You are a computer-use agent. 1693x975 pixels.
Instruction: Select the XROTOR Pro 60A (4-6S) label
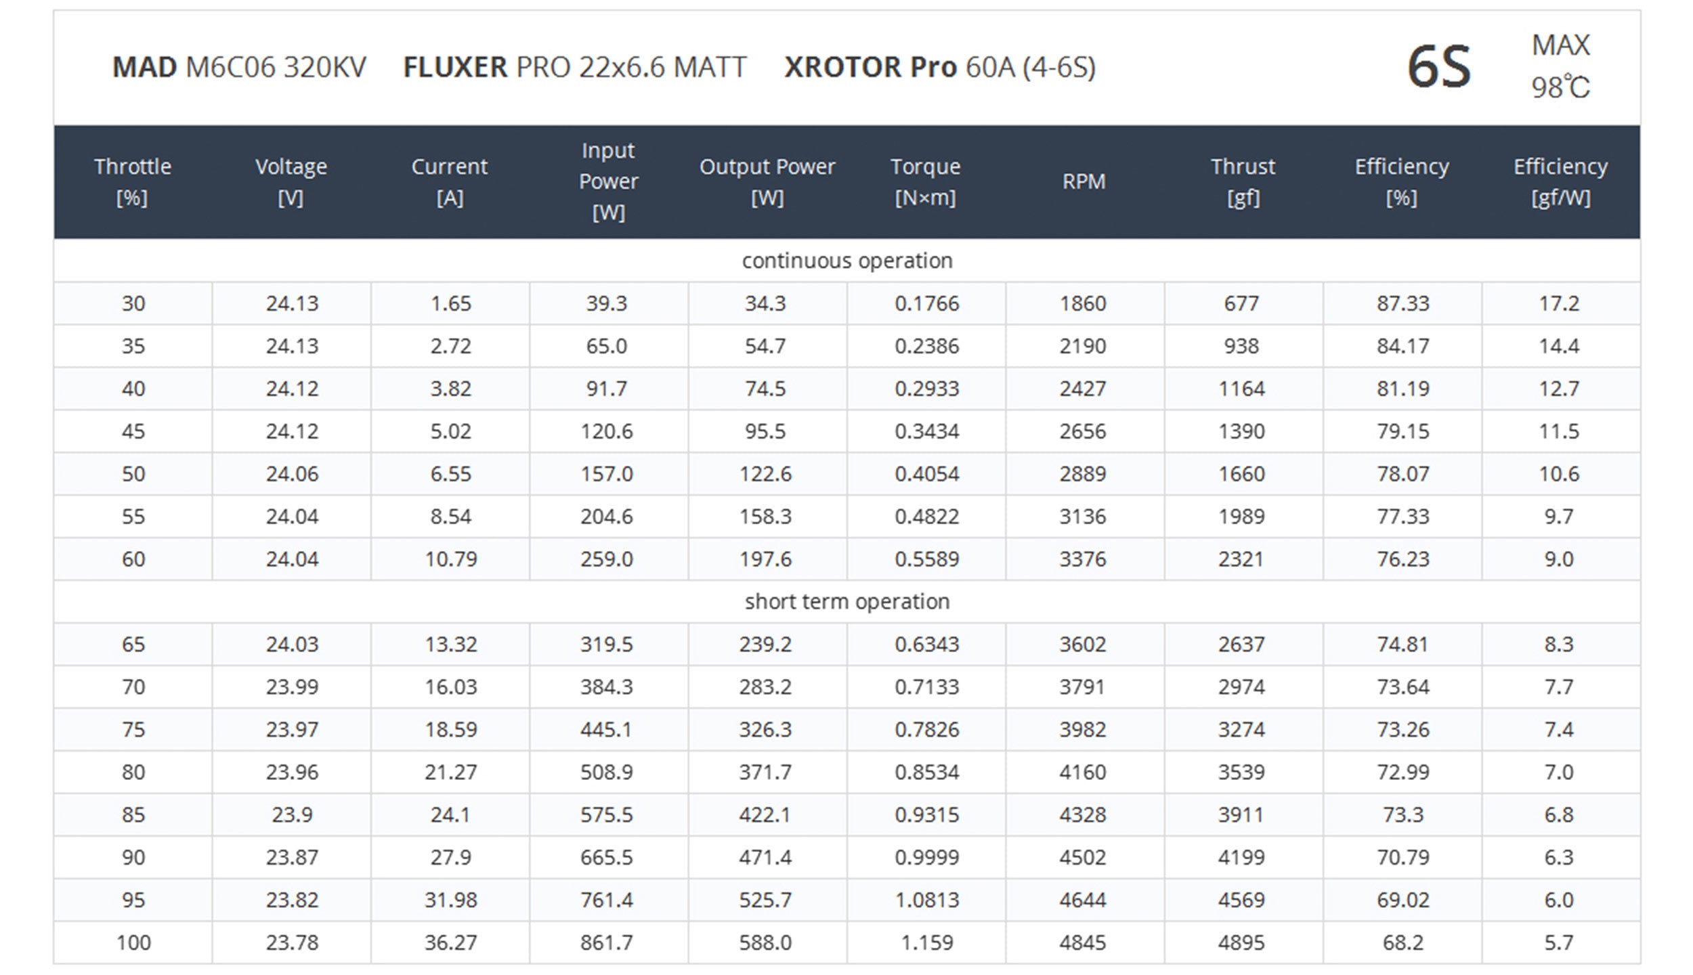[x=940, y=67]
